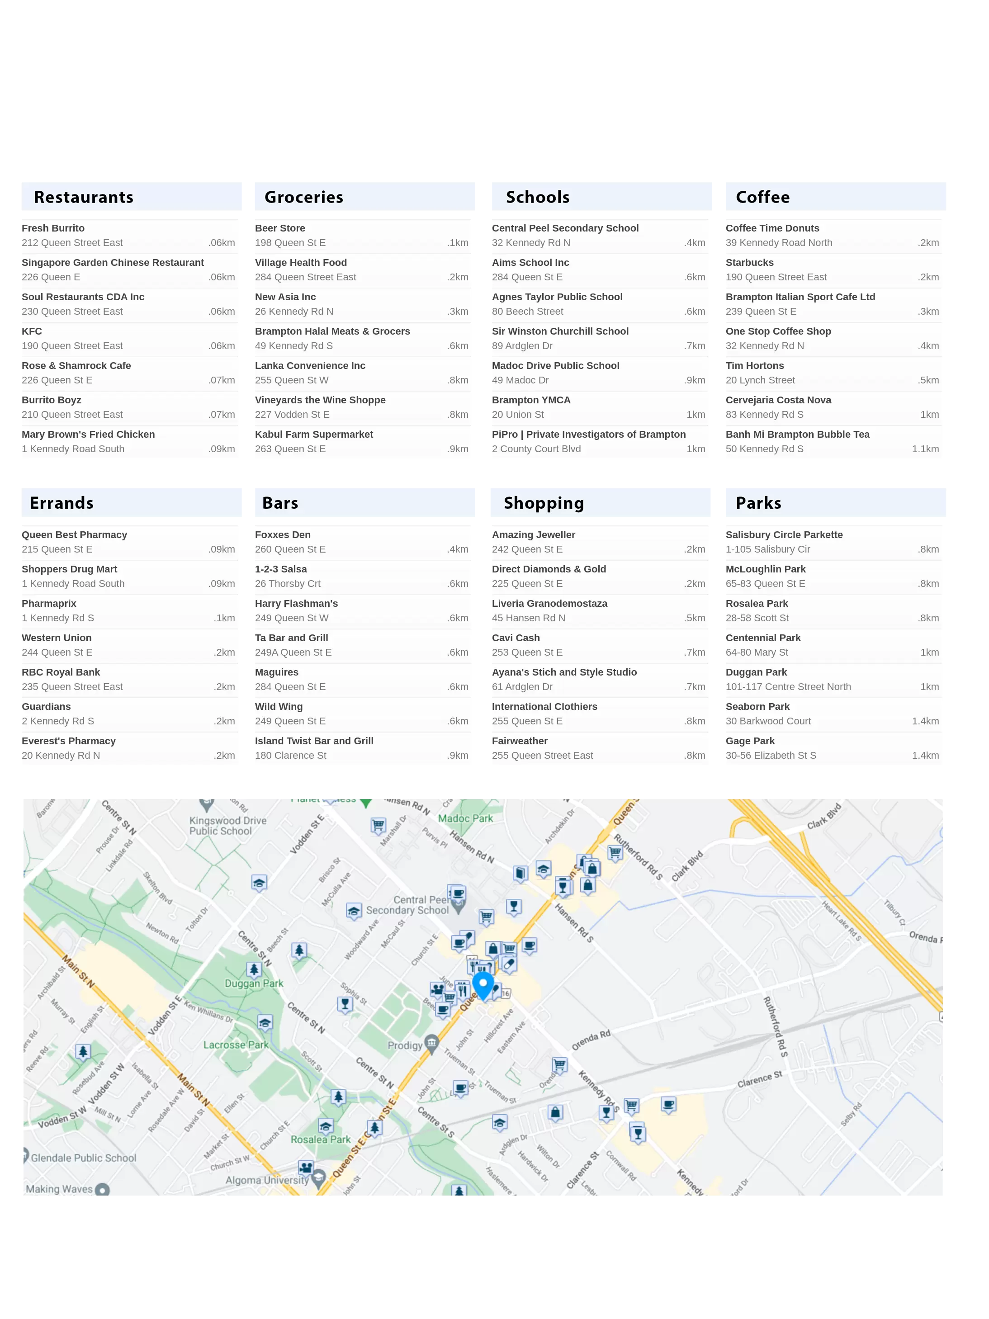Click the Shopping section heading

click(x=544, y=503)
